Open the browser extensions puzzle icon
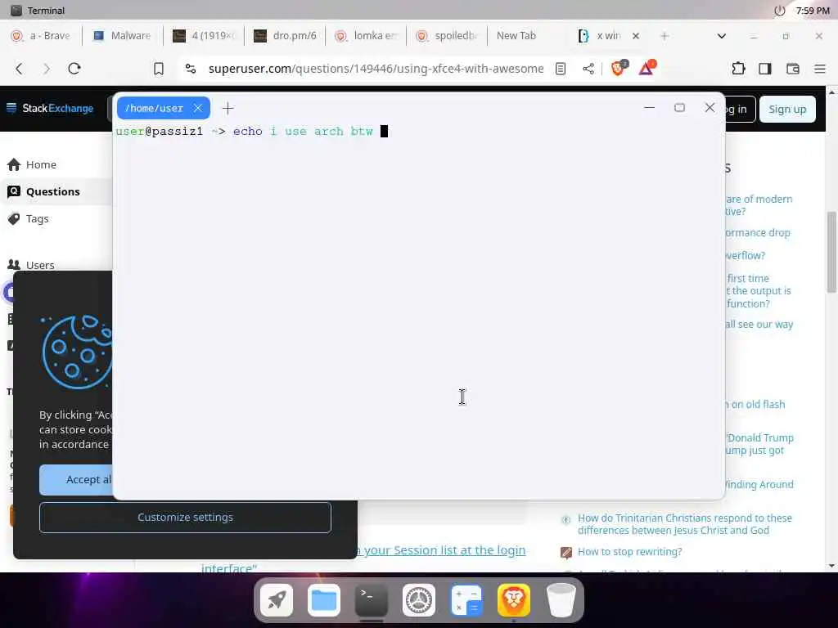The image size is (838, 628). coord(738,69)
